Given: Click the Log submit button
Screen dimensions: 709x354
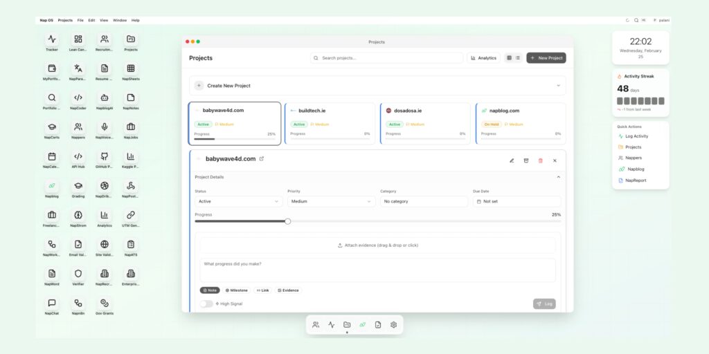Looking at the screenshot, I should tap(544, 304).
